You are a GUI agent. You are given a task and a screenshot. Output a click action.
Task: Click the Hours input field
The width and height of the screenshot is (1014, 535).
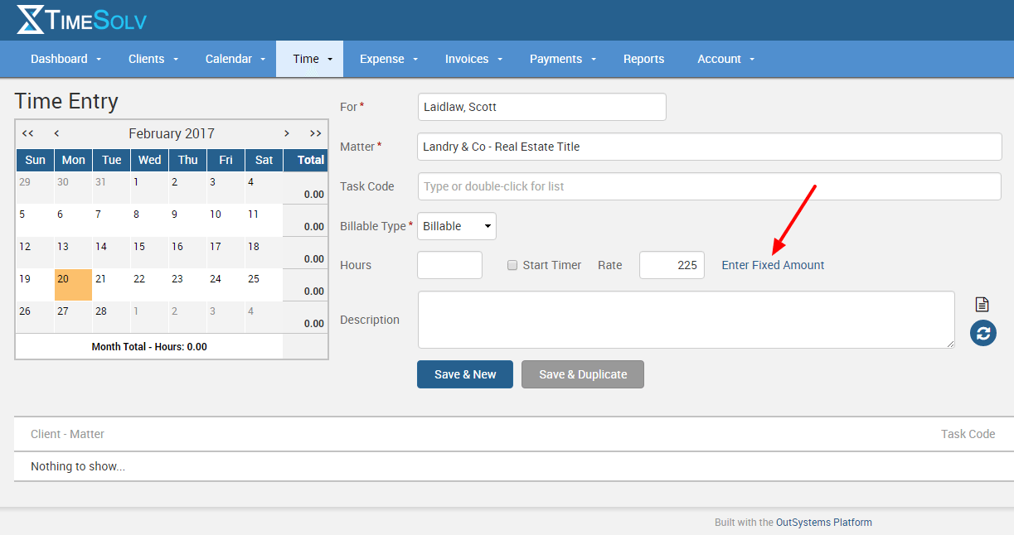click(449, 265)
